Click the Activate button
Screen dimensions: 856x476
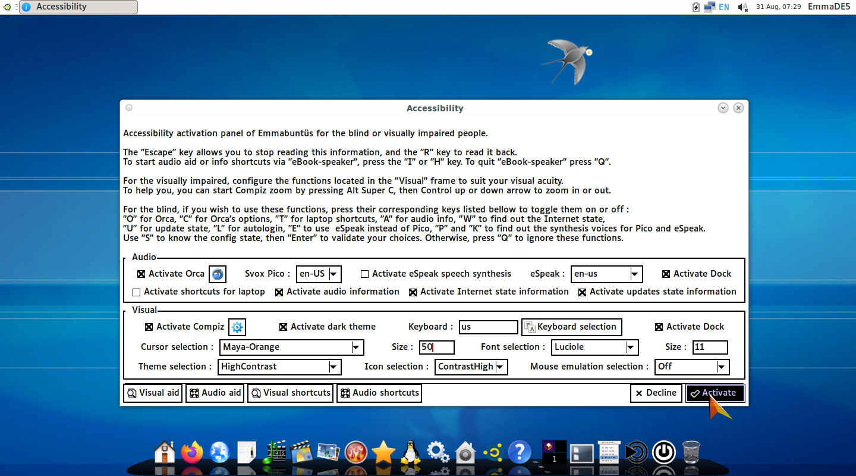[x=715, y=393]
